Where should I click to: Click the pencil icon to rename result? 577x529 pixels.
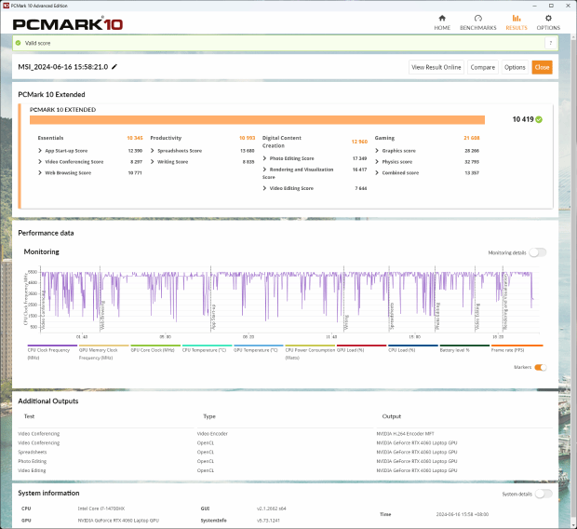pos(114,67)
